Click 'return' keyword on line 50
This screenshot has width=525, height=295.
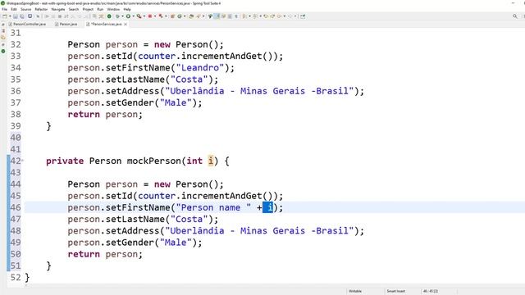tap(84, 254)
